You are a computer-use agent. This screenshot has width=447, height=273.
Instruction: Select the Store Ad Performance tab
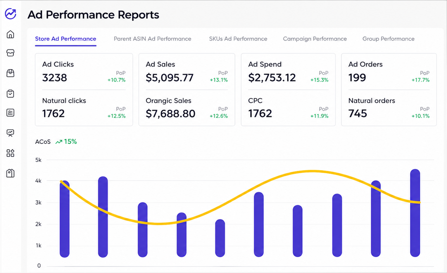click(x=66, y=39)
